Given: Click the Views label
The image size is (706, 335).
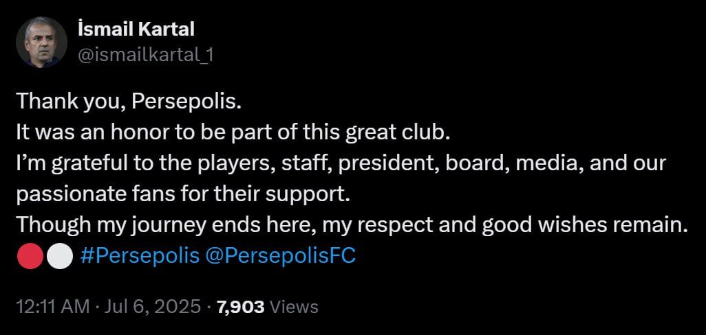Looking at the screenshot, I should tap(295, 306).
